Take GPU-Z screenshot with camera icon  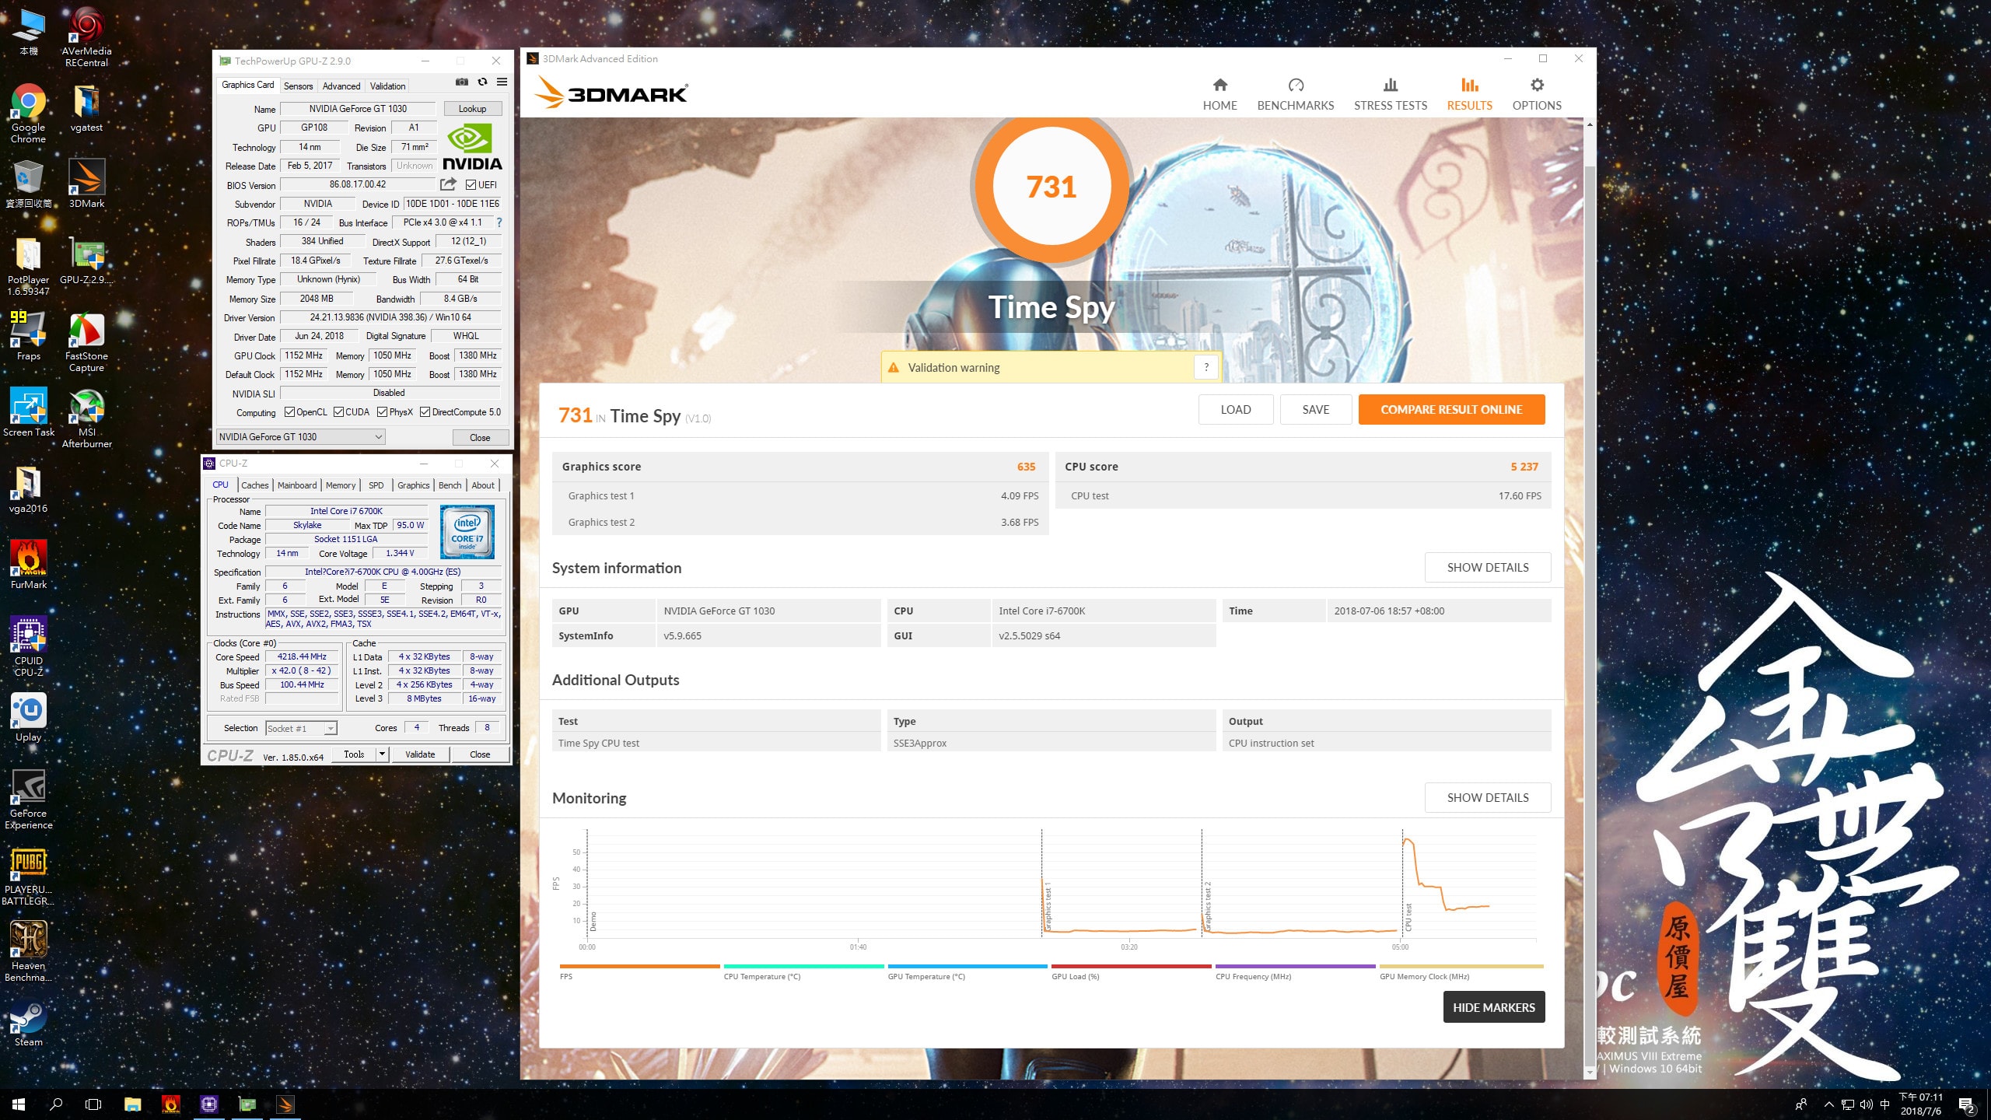point(462,82)
